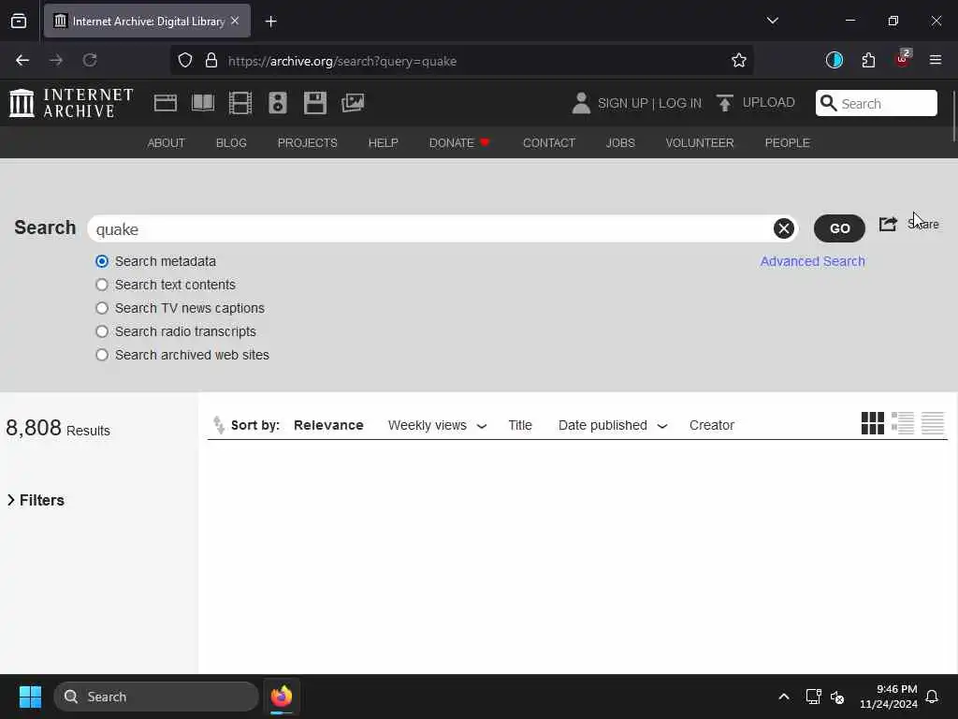958x719 pixels.
Task: Click the GO search button
Action: [x=839, y=228]
